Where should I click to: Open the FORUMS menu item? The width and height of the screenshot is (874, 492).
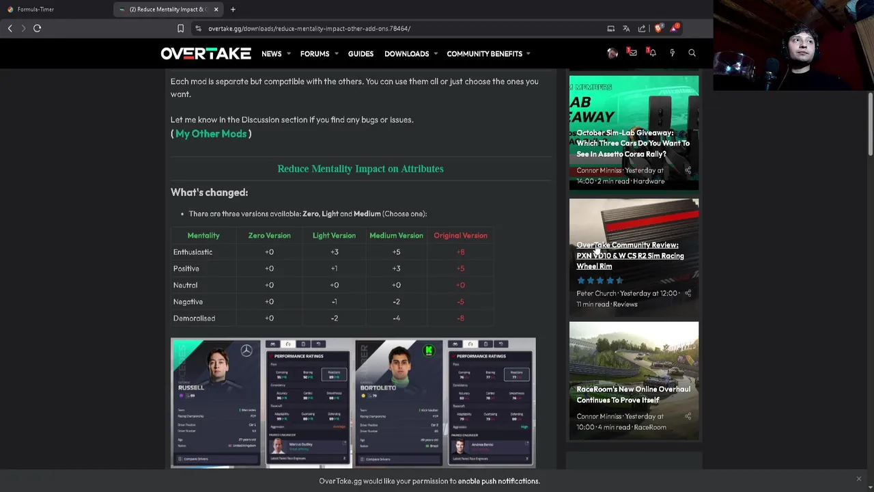[x=315, y=54]
